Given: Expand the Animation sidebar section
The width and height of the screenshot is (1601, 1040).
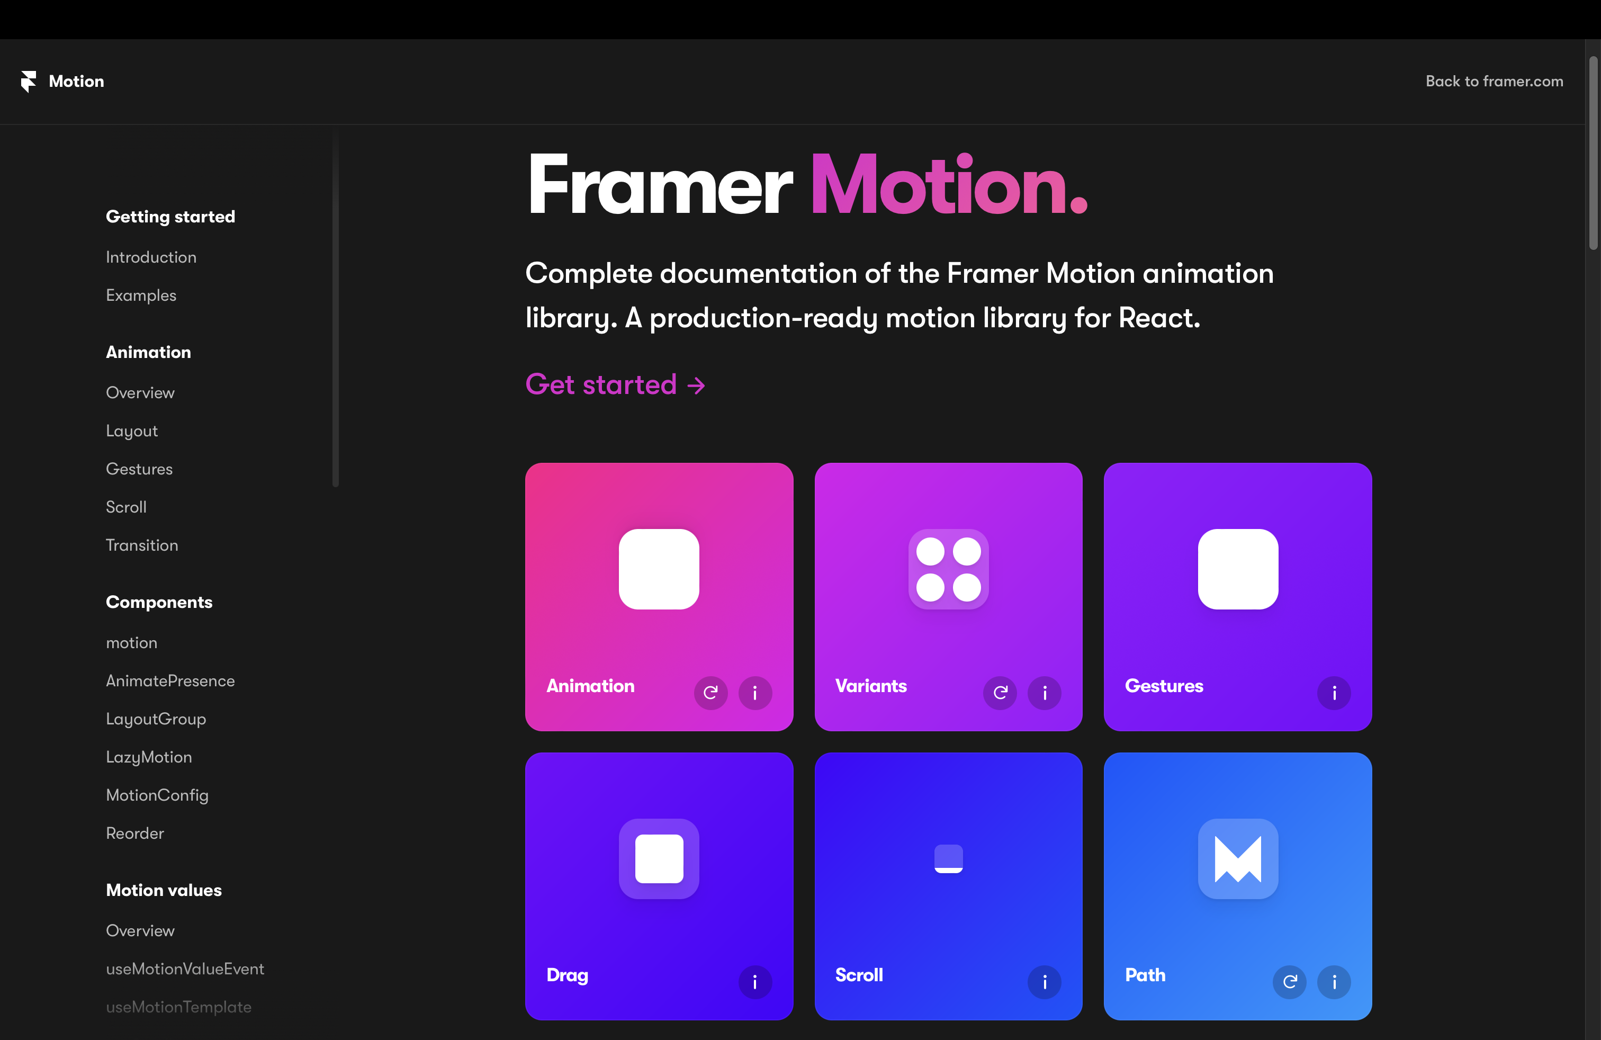Looking at the screenshot, I should pos(148,351).
